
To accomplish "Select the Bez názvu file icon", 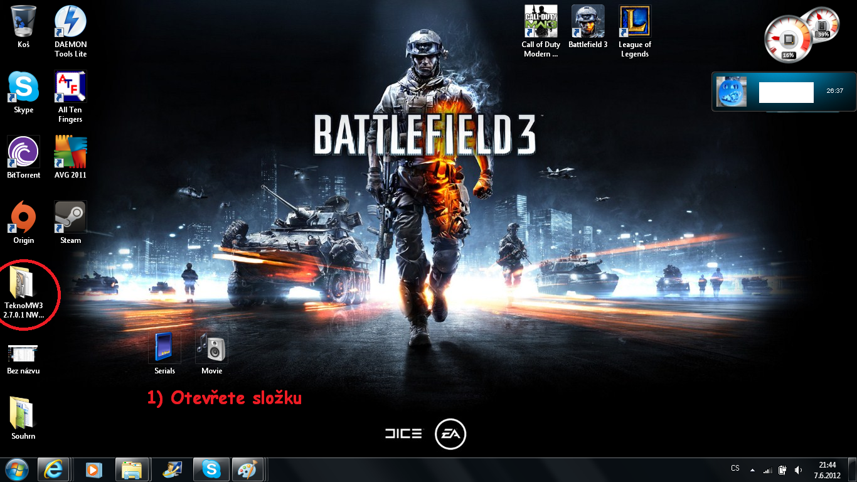I will click(24, 359).
